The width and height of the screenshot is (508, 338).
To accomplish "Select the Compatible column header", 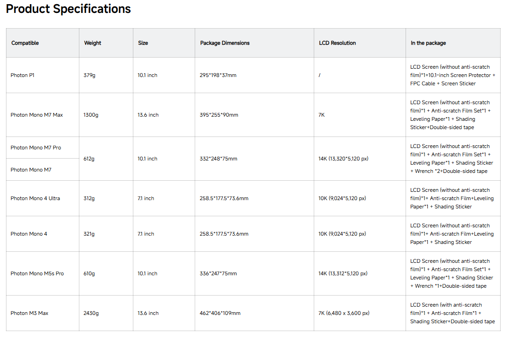I will point(25,43).
